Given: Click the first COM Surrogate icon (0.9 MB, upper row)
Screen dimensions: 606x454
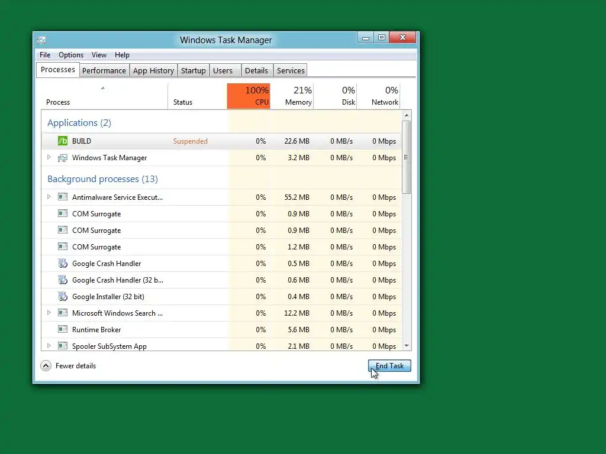Looking at the screenshot, I should [x=63, y=213].
